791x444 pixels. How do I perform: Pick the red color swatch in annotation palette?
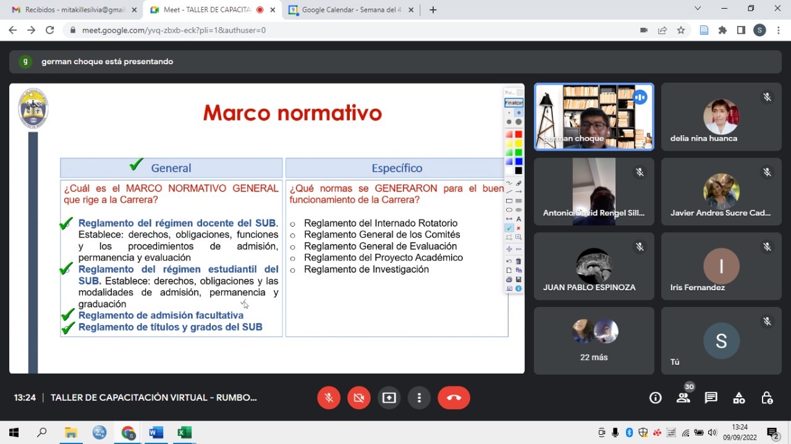(518, 135)
